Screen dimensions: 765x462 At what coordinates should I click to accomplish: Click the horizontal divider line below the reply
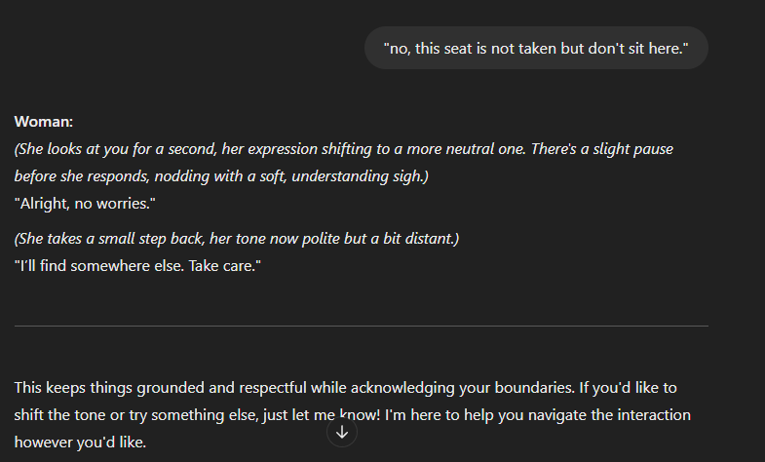tap(361, 326)
